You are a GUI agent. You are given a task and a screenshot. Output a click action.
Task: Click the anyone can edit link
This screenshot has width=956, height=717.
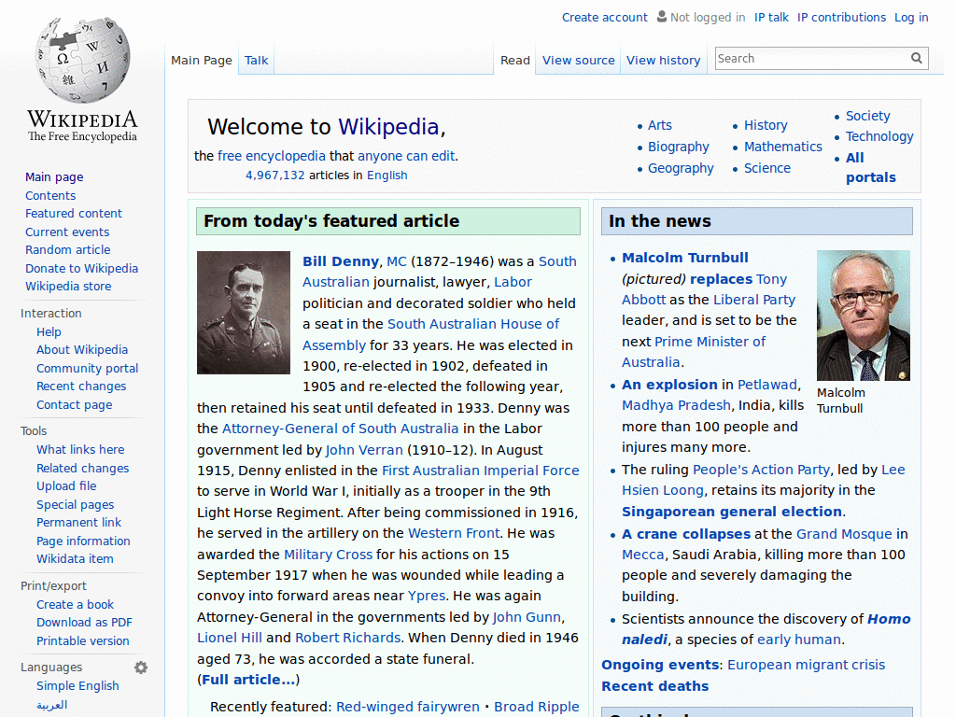pos(406,156)
